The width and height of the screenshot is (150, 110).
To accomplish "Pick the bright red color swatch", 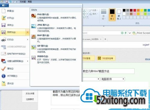I will point(135,10).
